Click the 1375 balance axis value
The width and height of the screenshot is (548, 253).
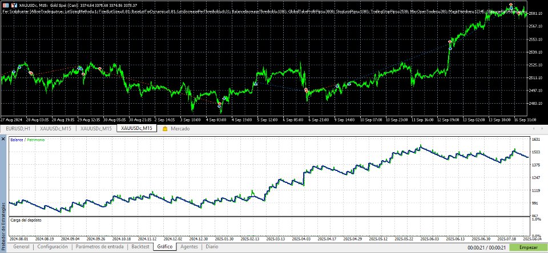(536, 165)
